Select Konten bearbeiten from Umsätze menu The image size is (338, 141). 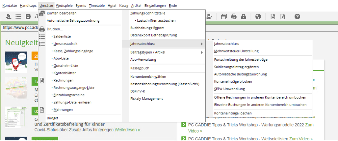tap(62, 13)
